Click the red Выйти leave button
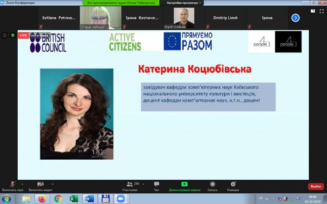 click(x=315, y=186)
